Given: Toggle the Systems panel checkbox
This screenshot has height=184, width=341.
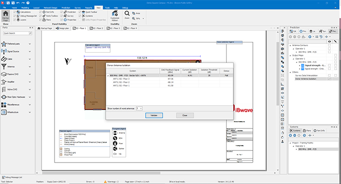Looking at the screenshot, I should [x=80, y=16].
